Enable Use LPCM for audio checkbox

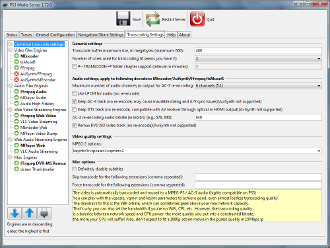pyautogui.click(x=75, y=93)
